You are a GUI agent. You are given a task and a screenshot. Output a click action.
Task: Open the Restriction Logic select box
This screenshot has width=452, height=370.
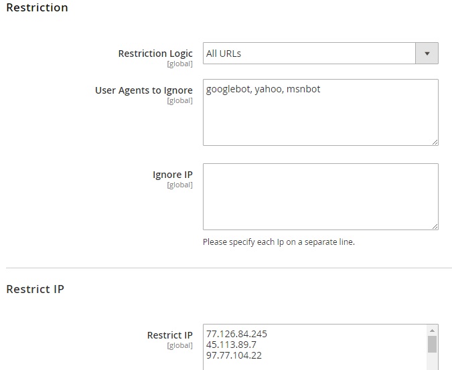(309, 54)
